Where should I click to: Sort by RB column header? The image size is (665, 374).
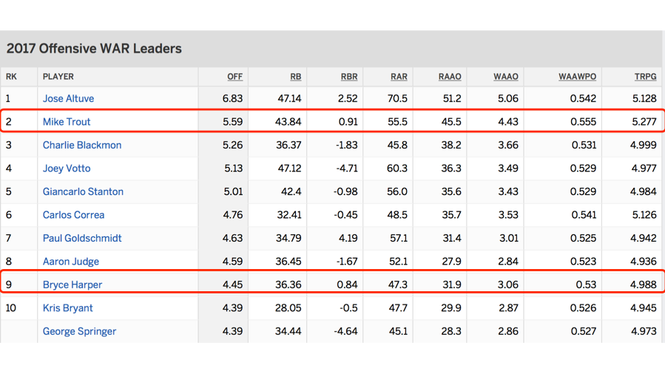tap(295, 76)
